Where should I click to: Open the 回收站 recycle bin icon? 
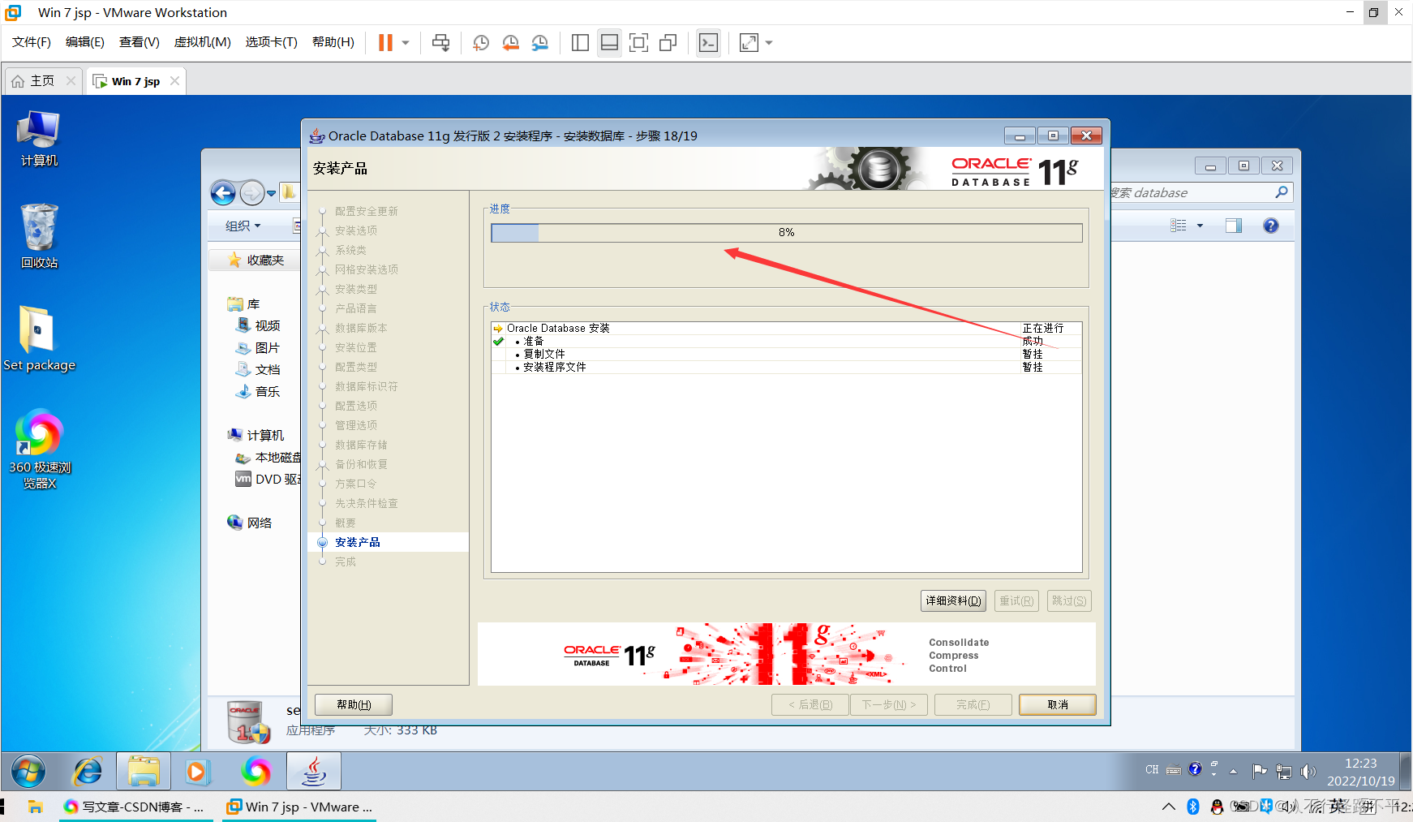pyautogui.click(x=39, y=236)
